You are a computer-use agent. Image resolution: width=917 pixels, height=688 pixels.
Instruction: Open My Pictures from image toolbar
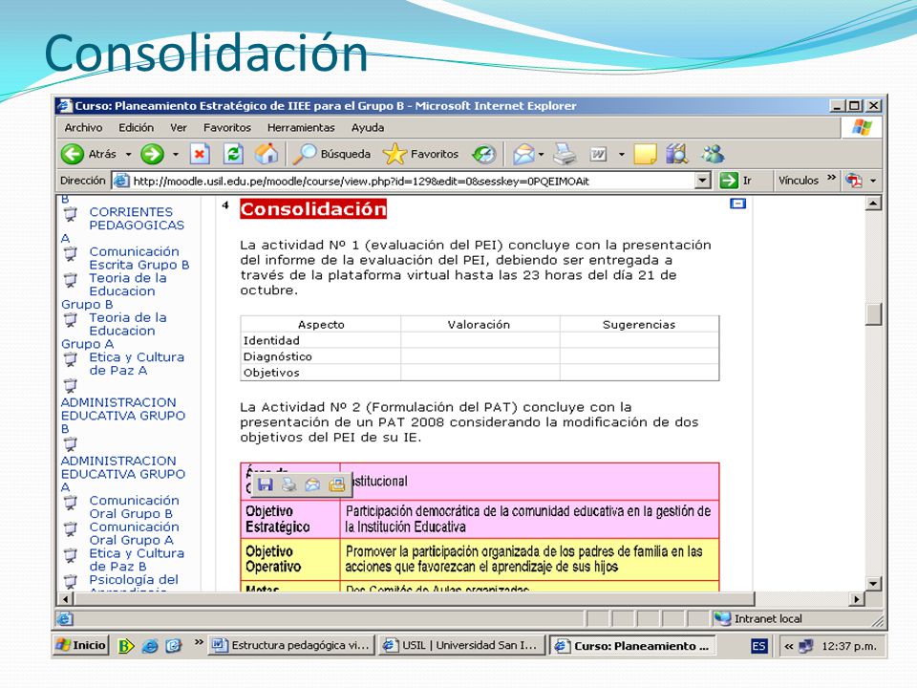pyautogui.click(x=337, y=484)
